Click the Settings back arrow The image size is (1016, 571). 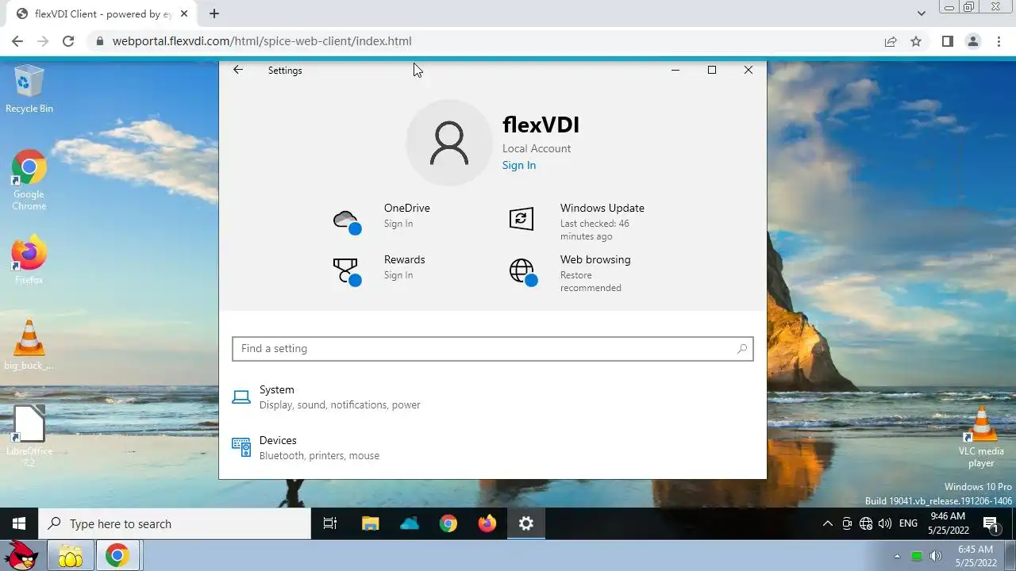point(237,70)
